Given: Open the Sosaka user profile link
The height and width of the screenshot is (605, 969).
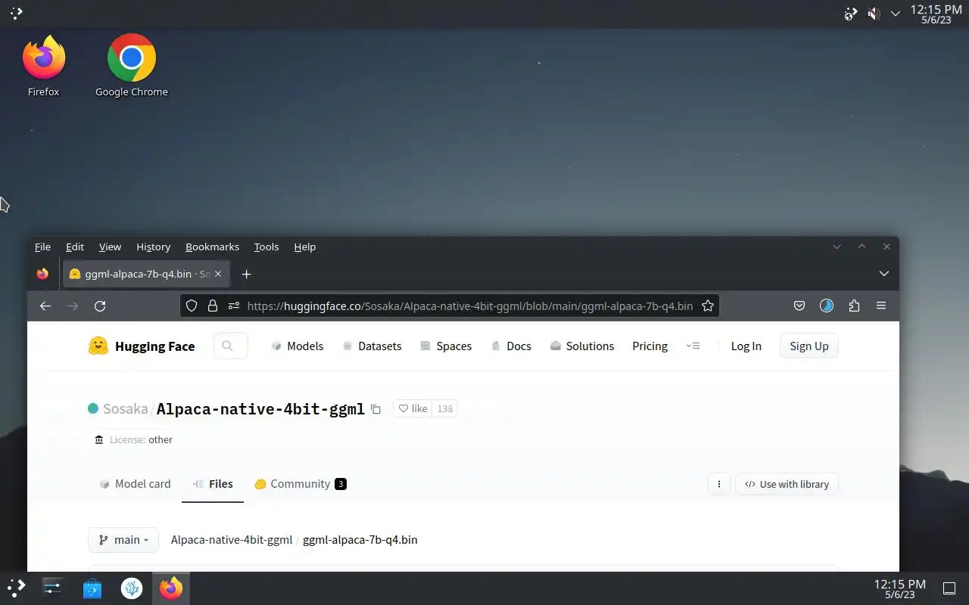Looking at the screenshot, I should 126,408.
